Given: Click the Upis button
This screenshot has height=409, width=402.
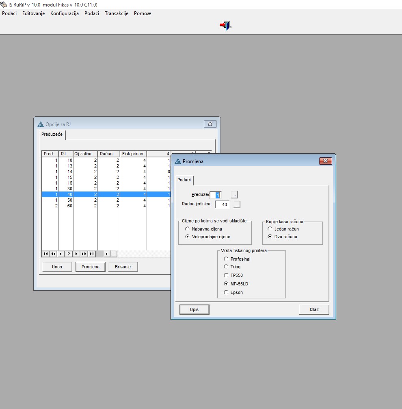Looking at the screenshot, I should pyautogui.click(x=194, y=309).
